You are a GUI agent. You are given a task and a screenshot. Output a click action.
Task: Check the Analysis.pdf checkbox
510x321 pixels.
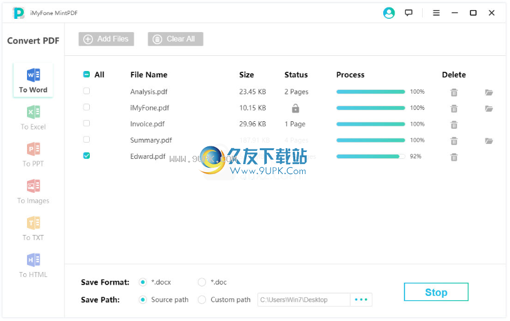(87, 91)
